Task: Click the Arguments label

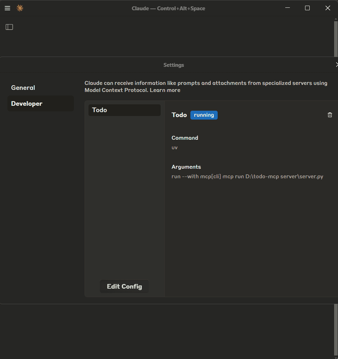Action: point(186,167)
